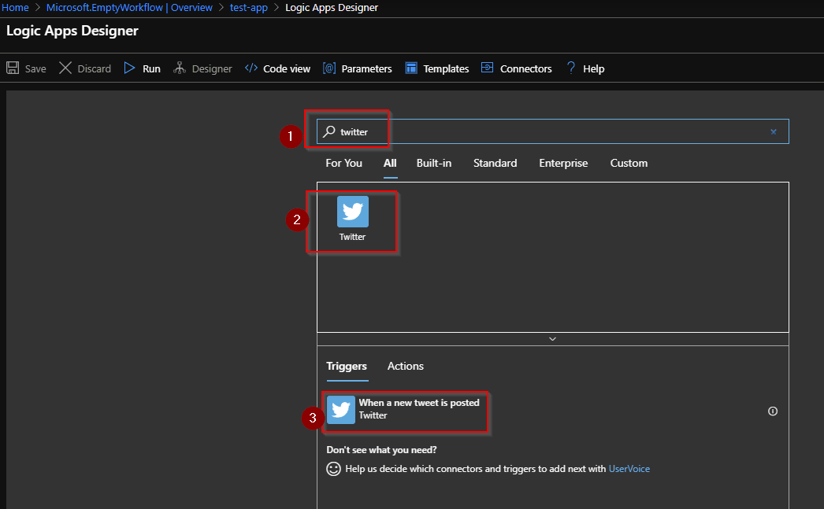Viewport: 824px width, 509px height.
Task: Clear the twitter search text
Action: point(774,131)
